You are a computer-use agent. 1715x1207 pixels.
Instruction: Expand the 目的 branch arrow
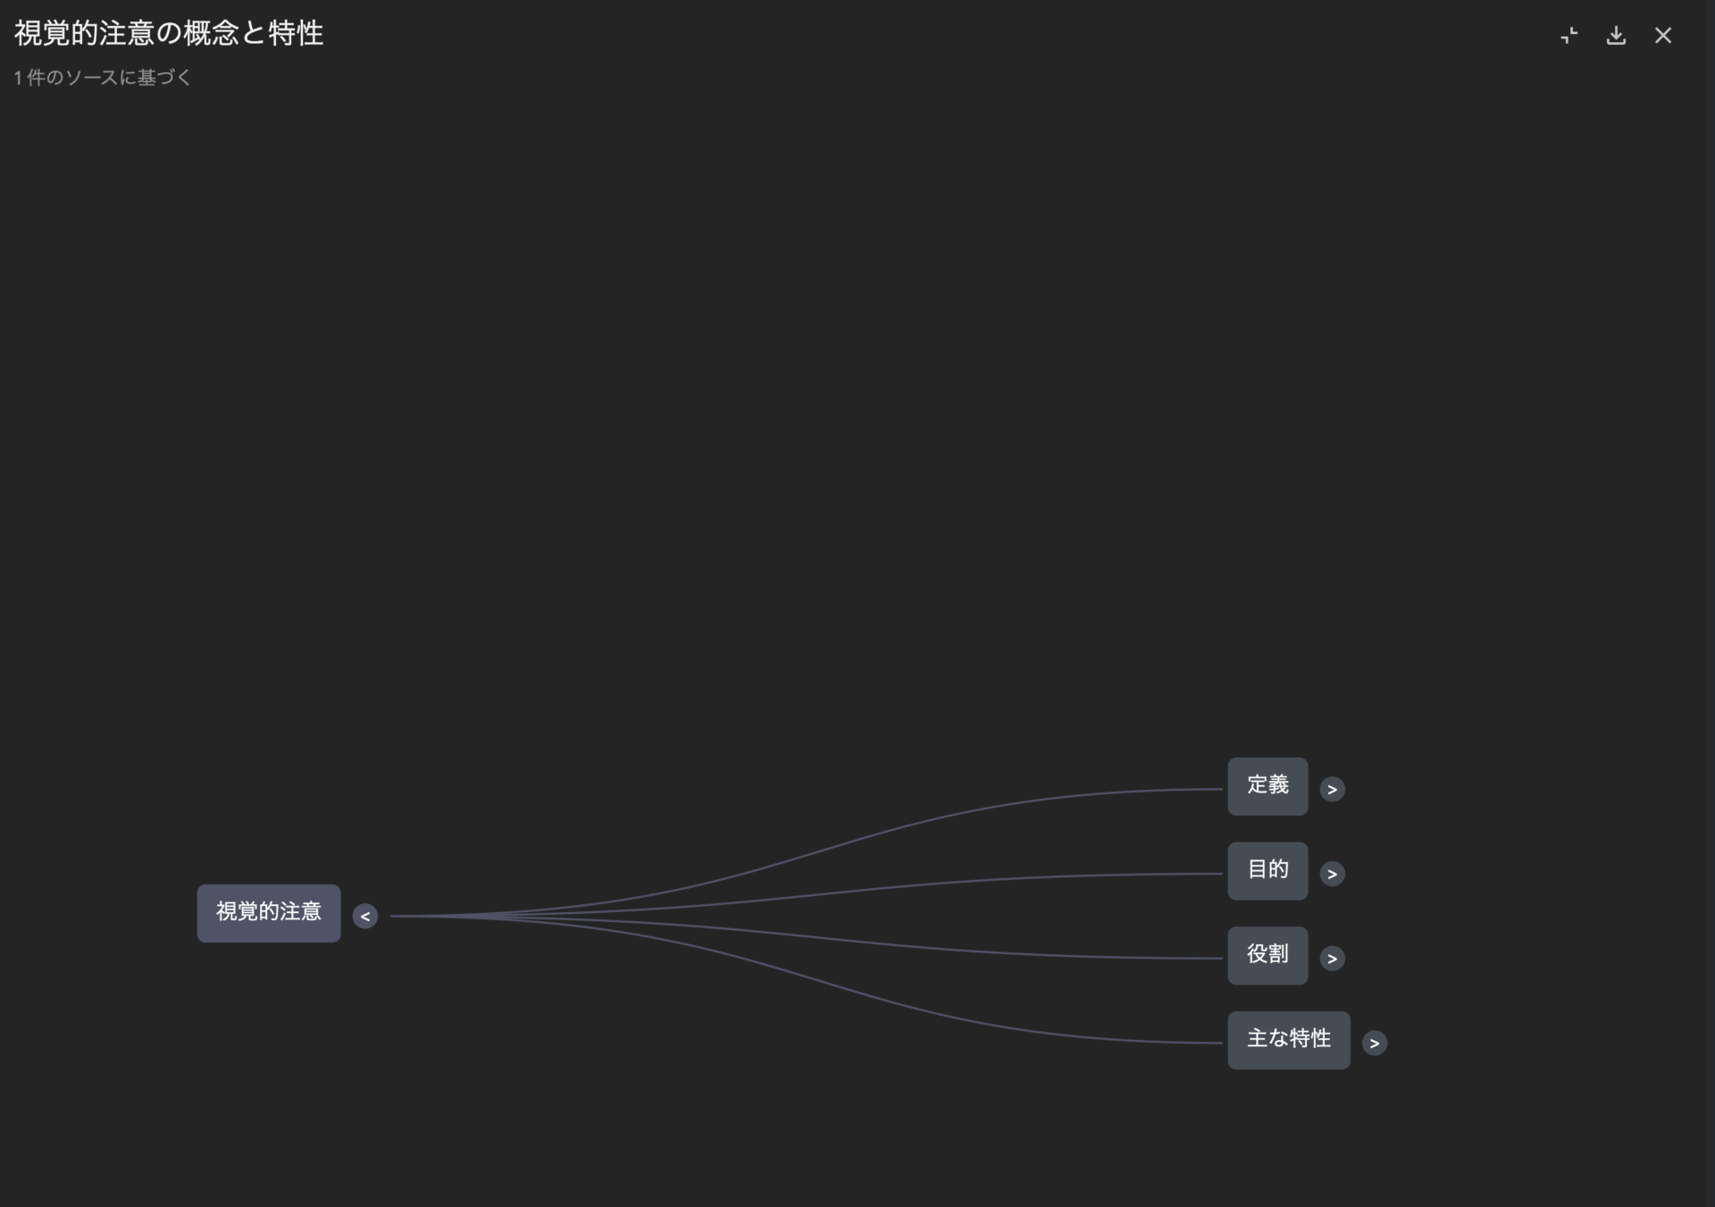coord(1332,874)
